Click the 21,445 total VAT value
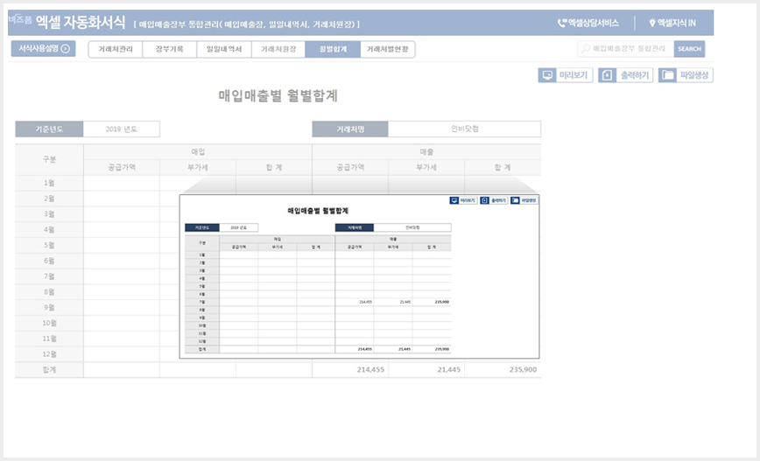 point(449,369)
